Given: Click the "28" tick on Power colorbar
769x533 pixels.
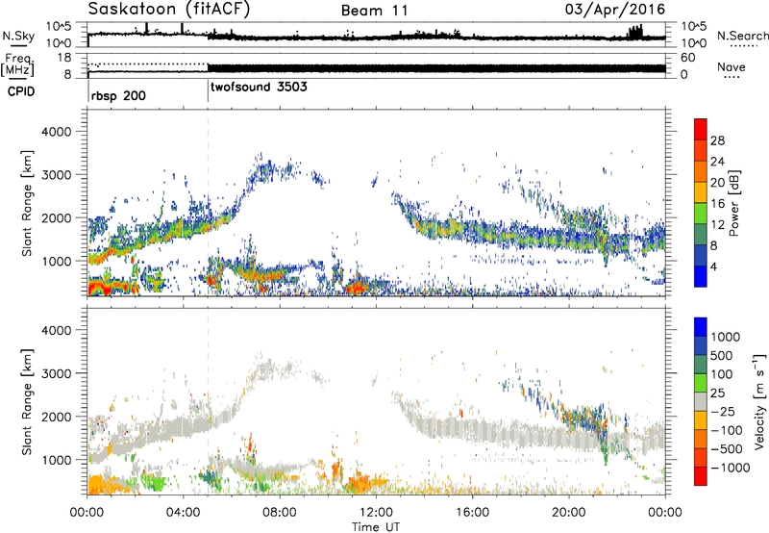Looking at the screenshot, I should [717, 140].
